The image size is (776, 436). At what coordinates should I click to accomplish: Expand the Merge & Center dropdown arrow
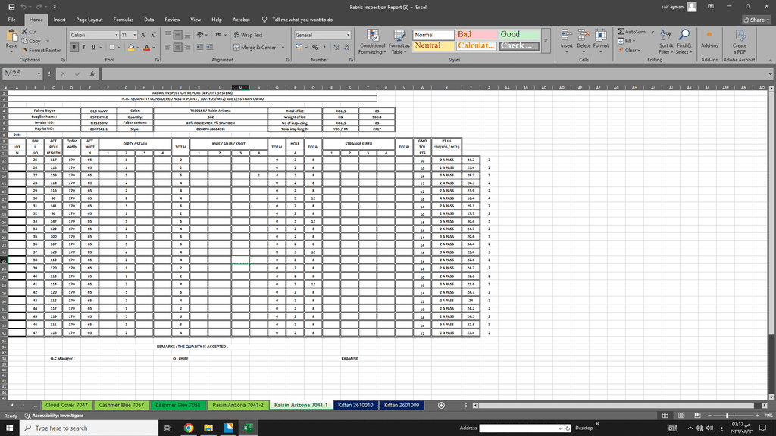283,48
